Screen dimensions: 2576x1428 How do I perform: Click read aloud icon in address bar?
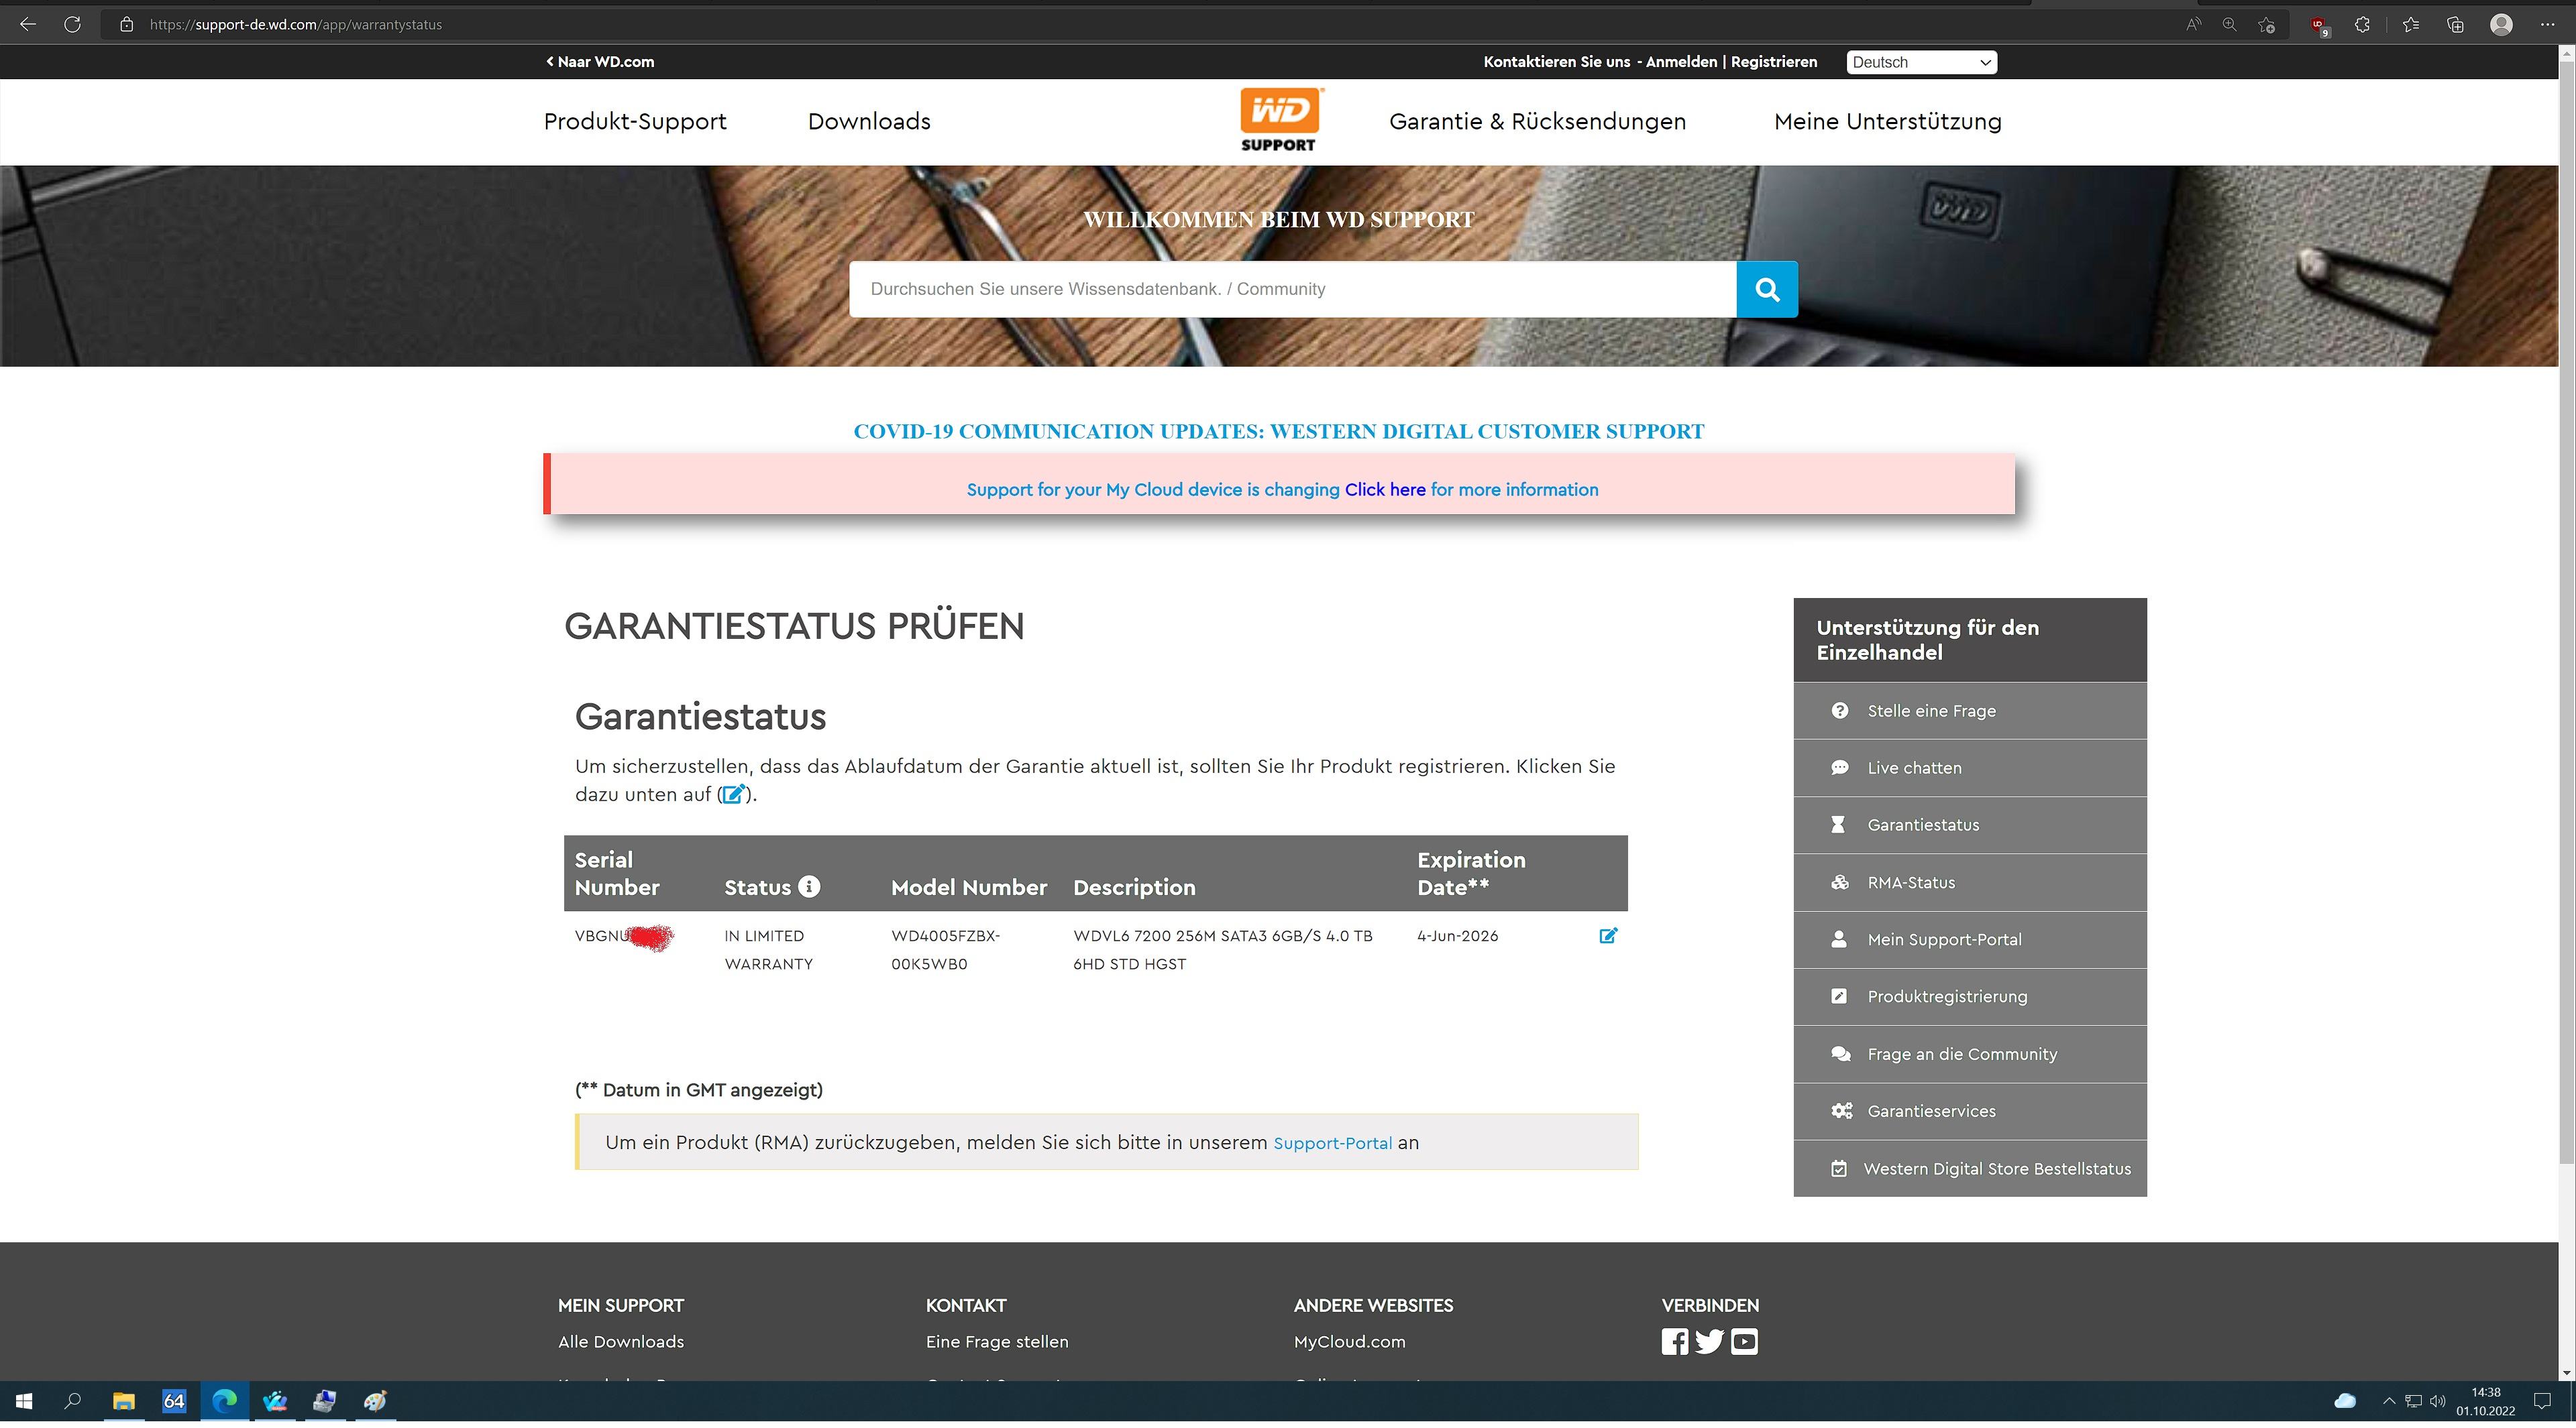point(2193,25)
